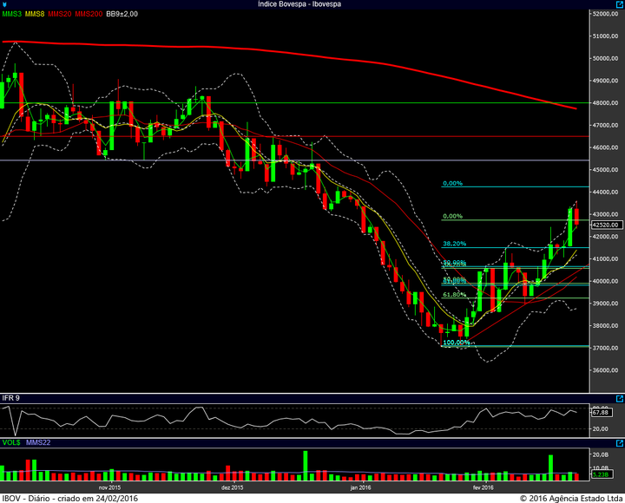Open the chart menu icon at top-left corner
The height and width of the screenshot is (503, 625).
click(x=4, y=5)
